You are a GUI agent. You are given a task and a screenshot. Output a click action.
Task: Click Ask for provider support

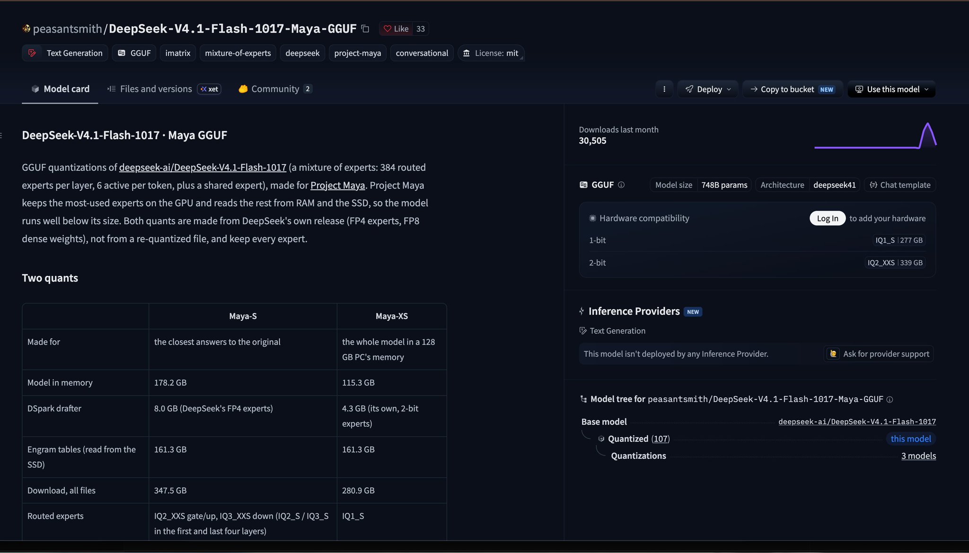click(x=879, y=354)
